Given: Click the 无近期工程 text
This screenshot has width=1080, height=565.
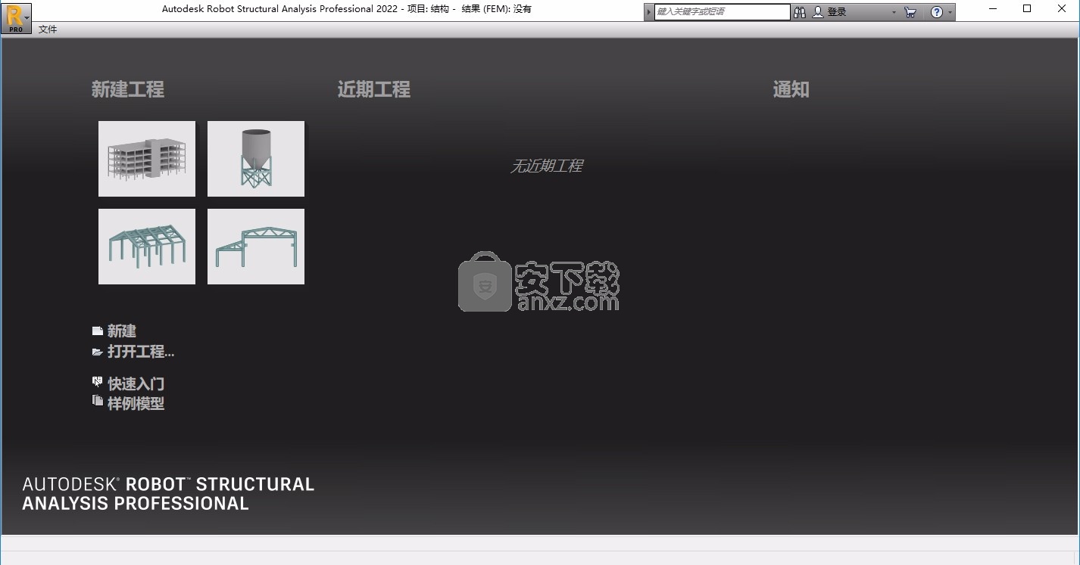Looking at the screenshot, I should (x=547, y=166).
